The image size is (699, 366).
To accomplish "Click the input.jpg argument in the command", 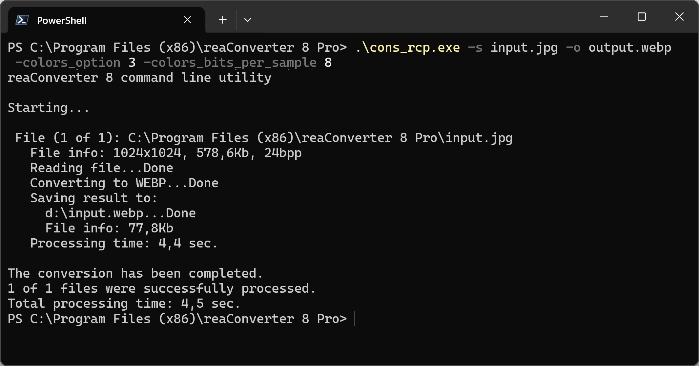I will point(524,48).
